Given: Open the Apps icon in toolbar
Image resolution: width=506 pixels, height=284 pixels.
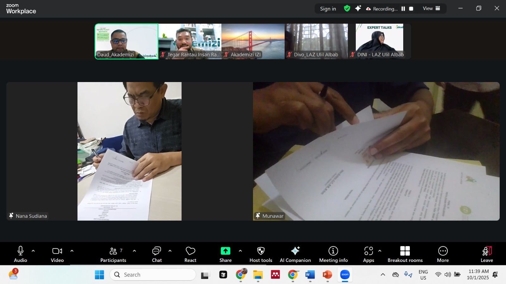Looking at the screenshot, I should (x=368, y=251).
